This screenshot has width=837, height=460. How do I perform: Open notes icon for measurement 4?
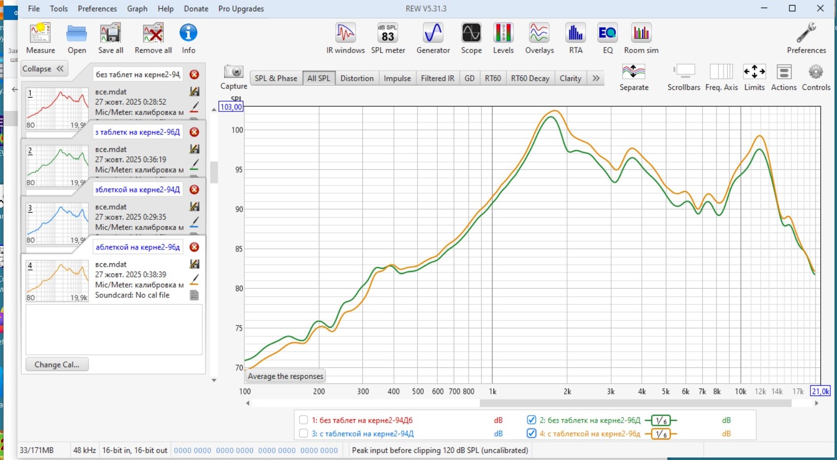pyautogui.click(x=194, y=295)
